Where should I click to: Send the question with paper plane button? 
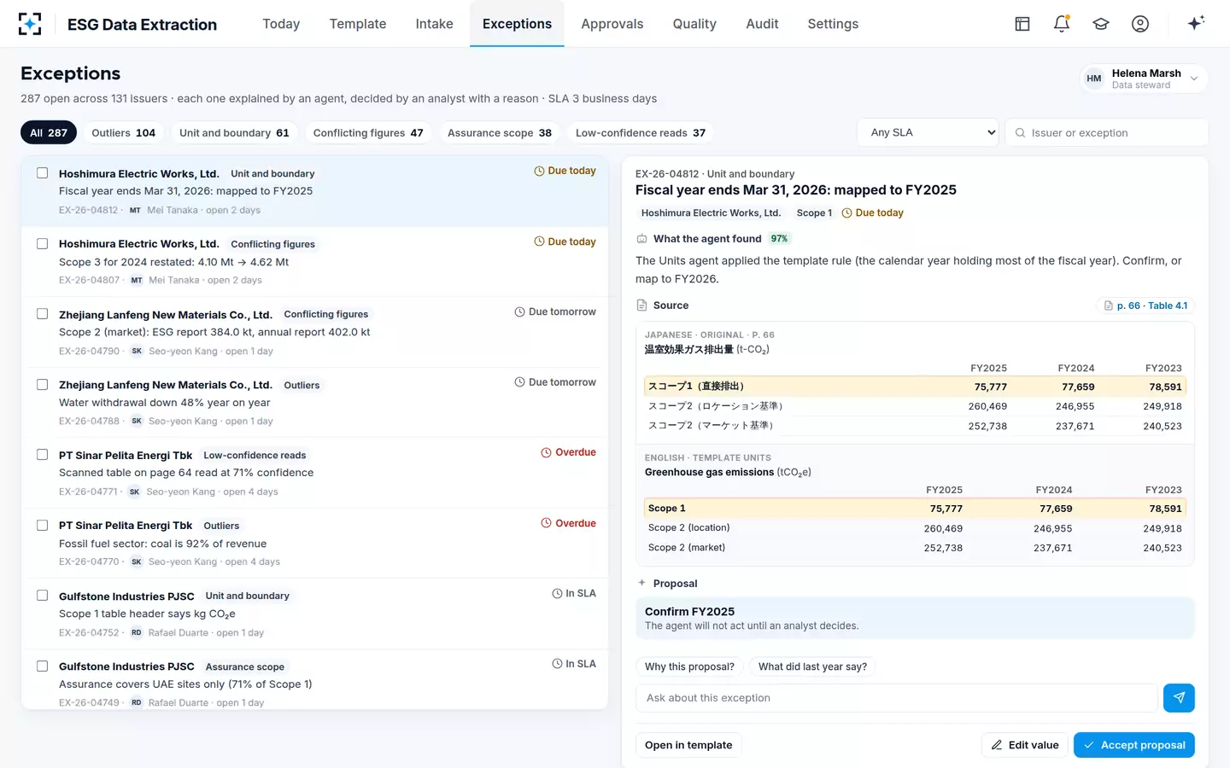click(1179, 698)
